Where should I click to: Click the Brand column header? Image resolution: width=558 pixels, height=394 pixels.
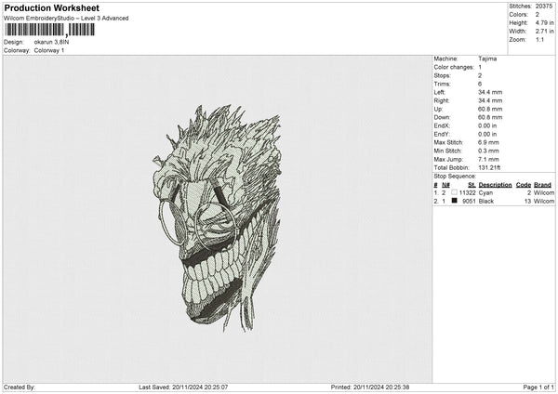pos(544,185)
